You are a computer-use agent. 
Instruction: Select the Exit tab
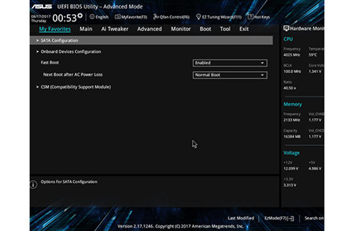244,29
